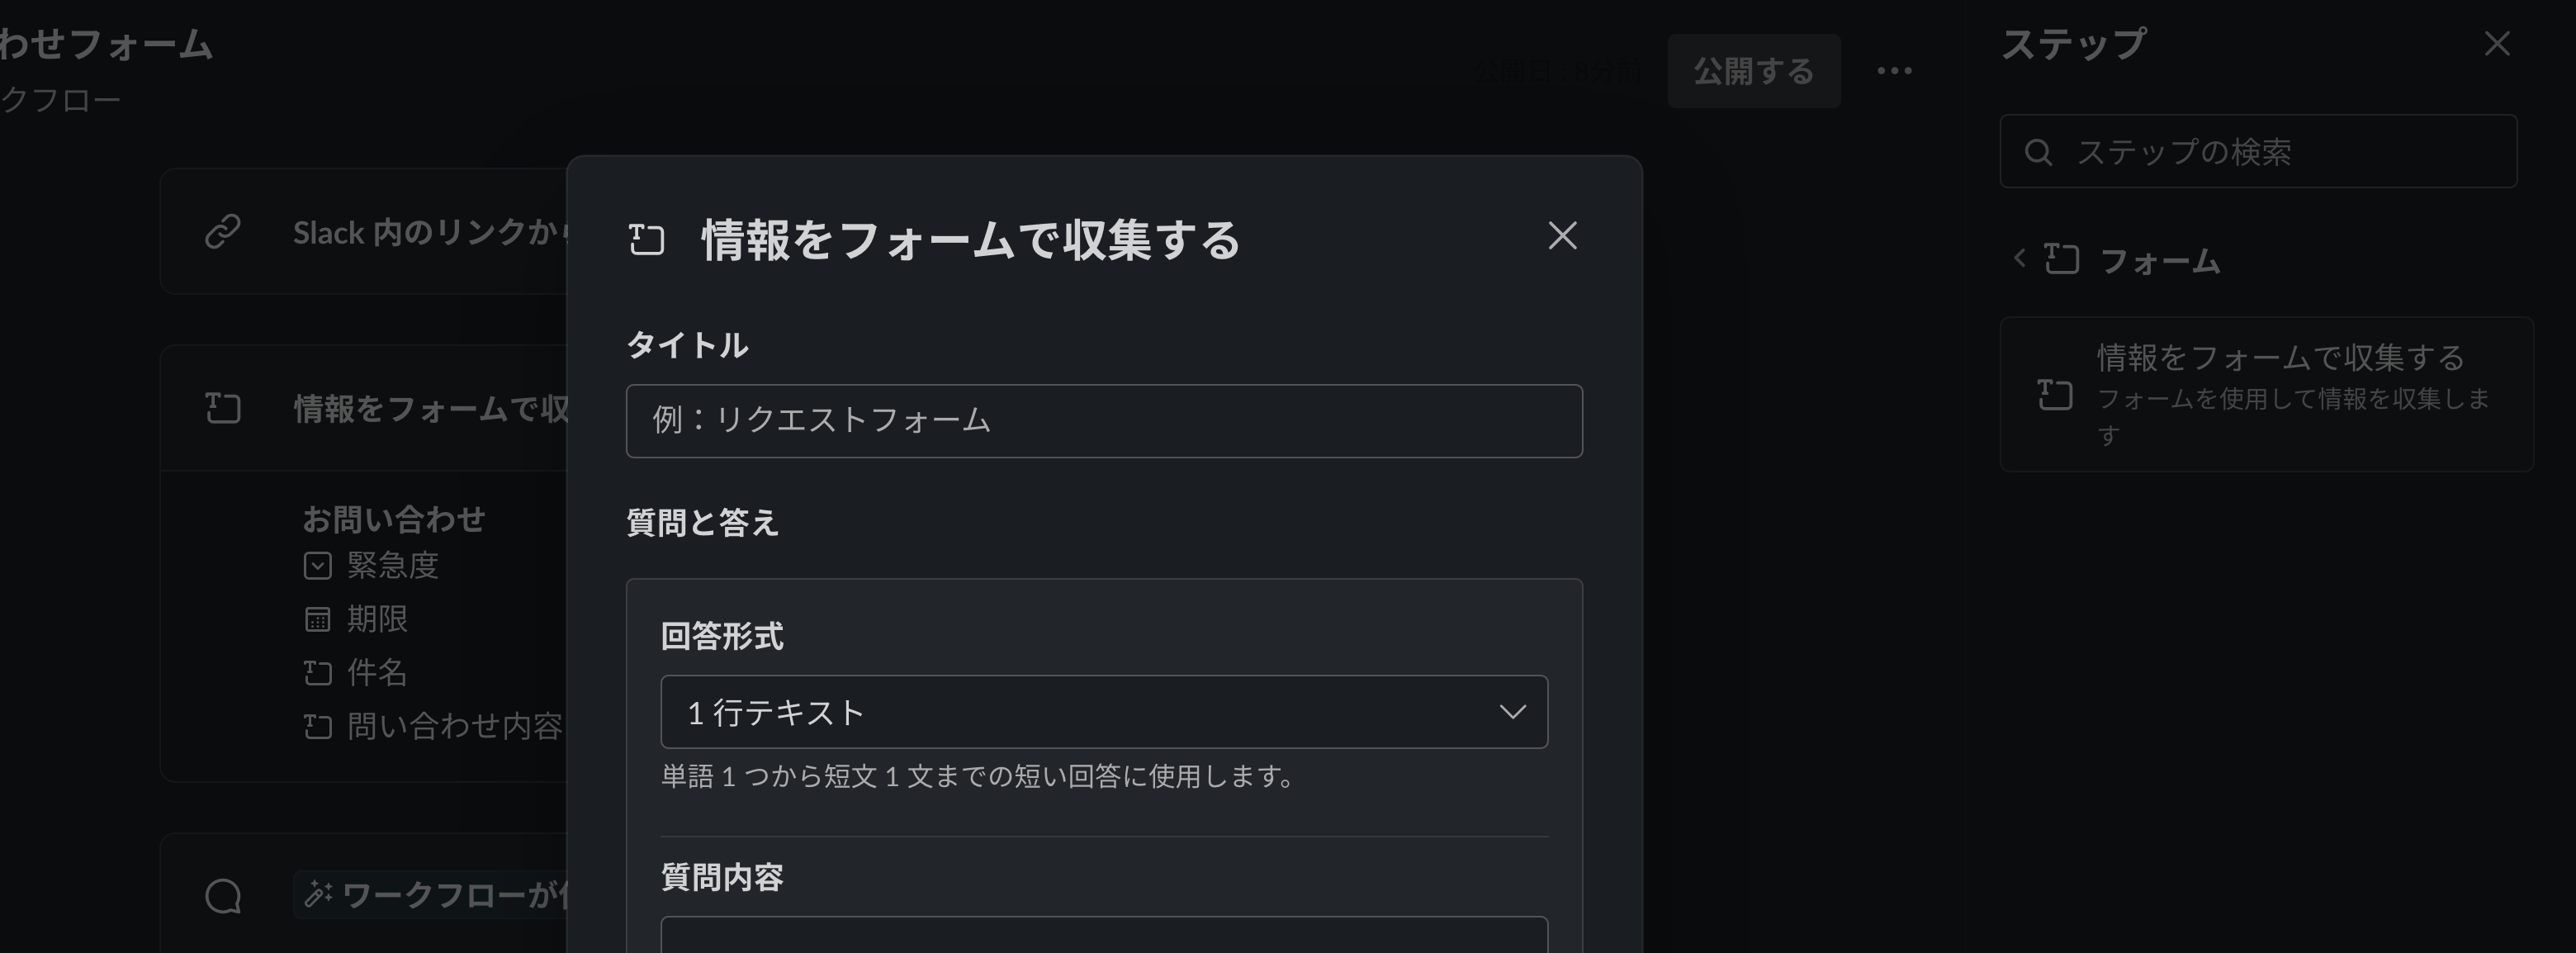Click the search magnifier in the ステップ panel
This screenshot has width=2576, height=953.
tap(2041, 151)
